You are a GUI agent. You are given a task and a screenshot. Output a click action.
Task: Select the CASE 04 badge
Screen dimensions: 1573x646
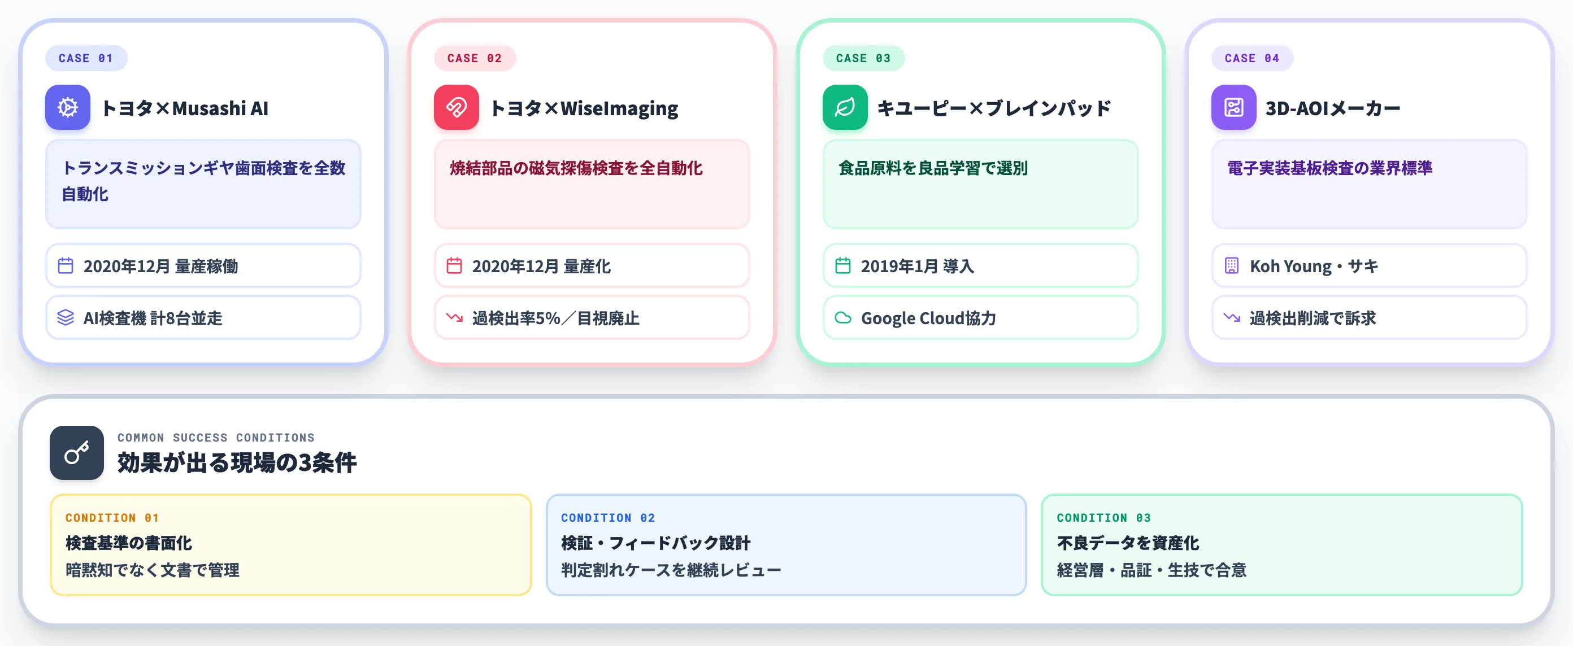click(x=1252, y=58)
